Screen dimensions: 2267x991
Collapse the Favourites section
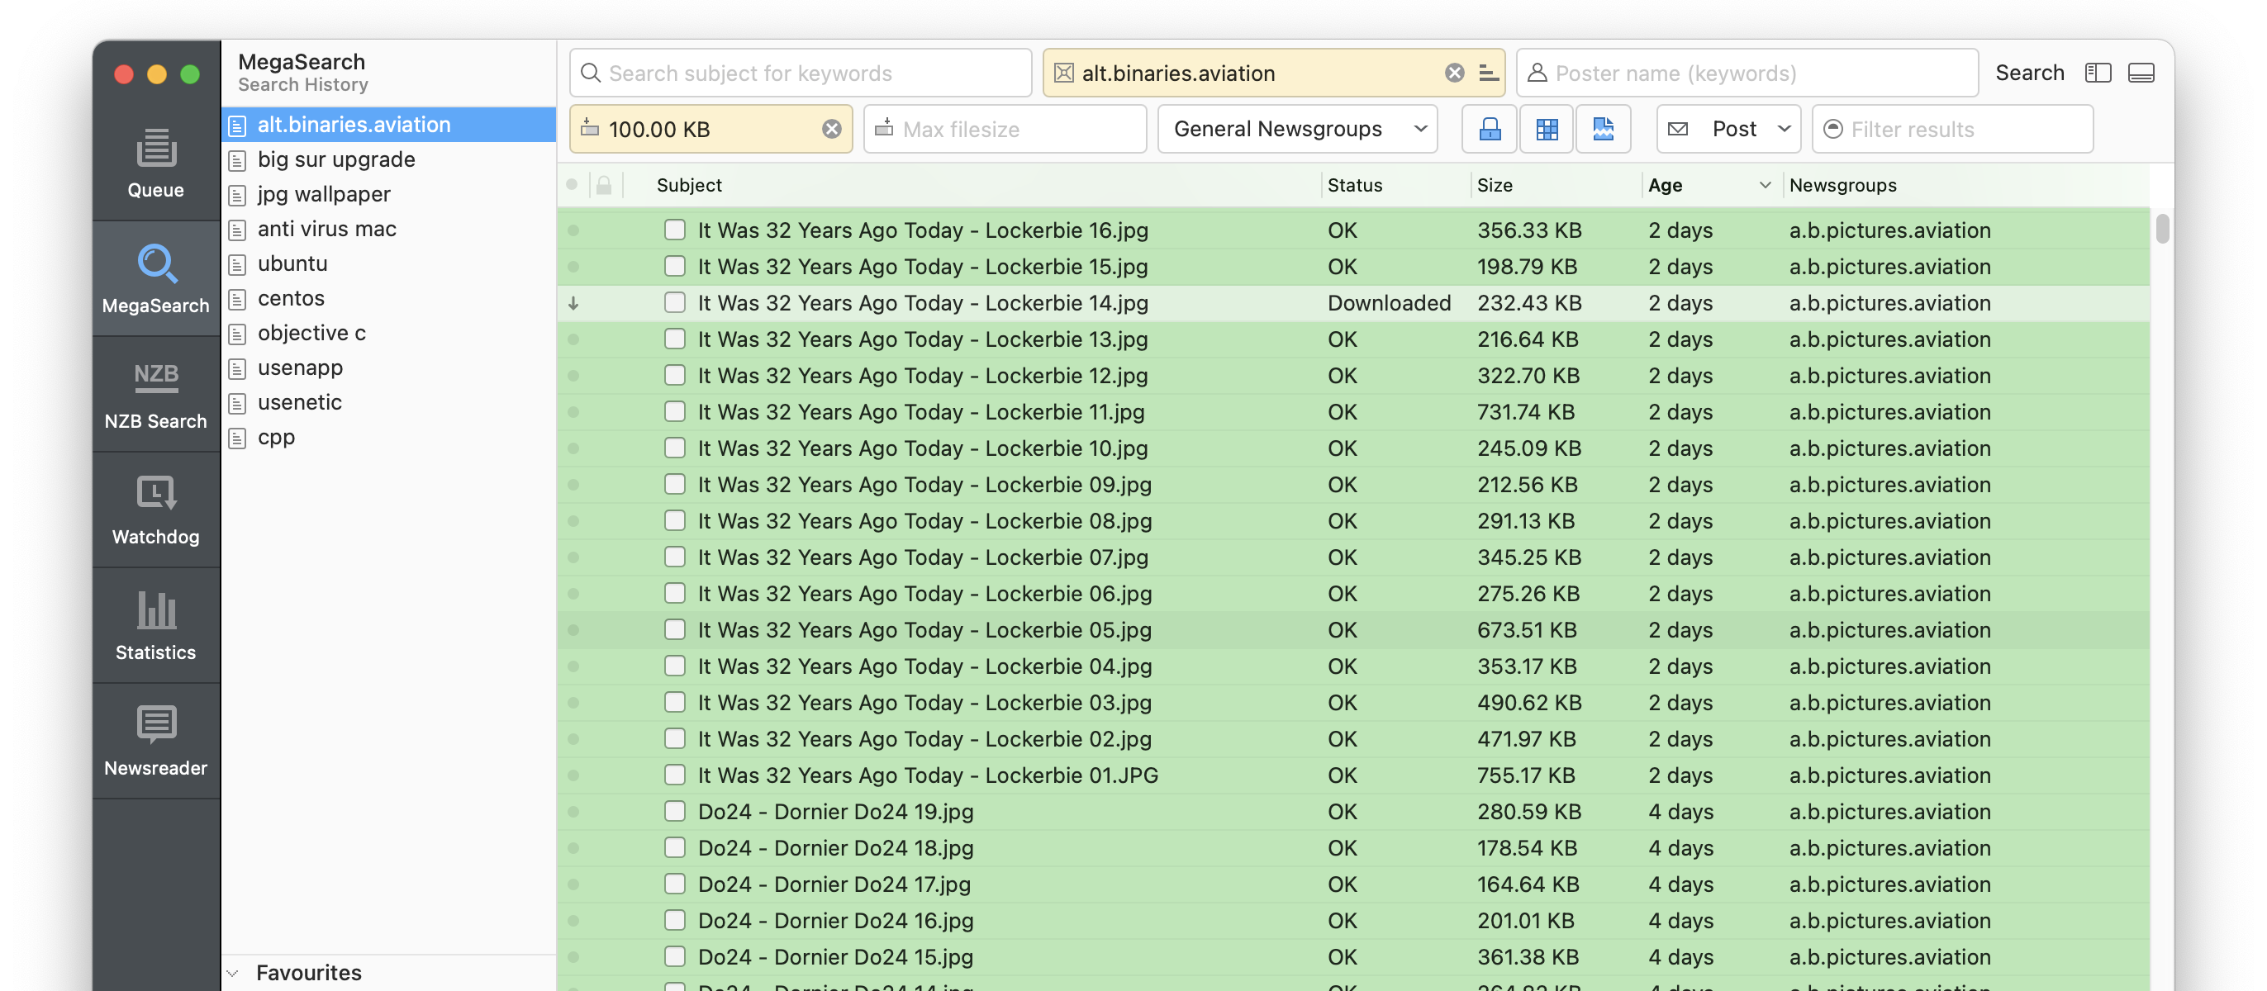click(233, 973)
